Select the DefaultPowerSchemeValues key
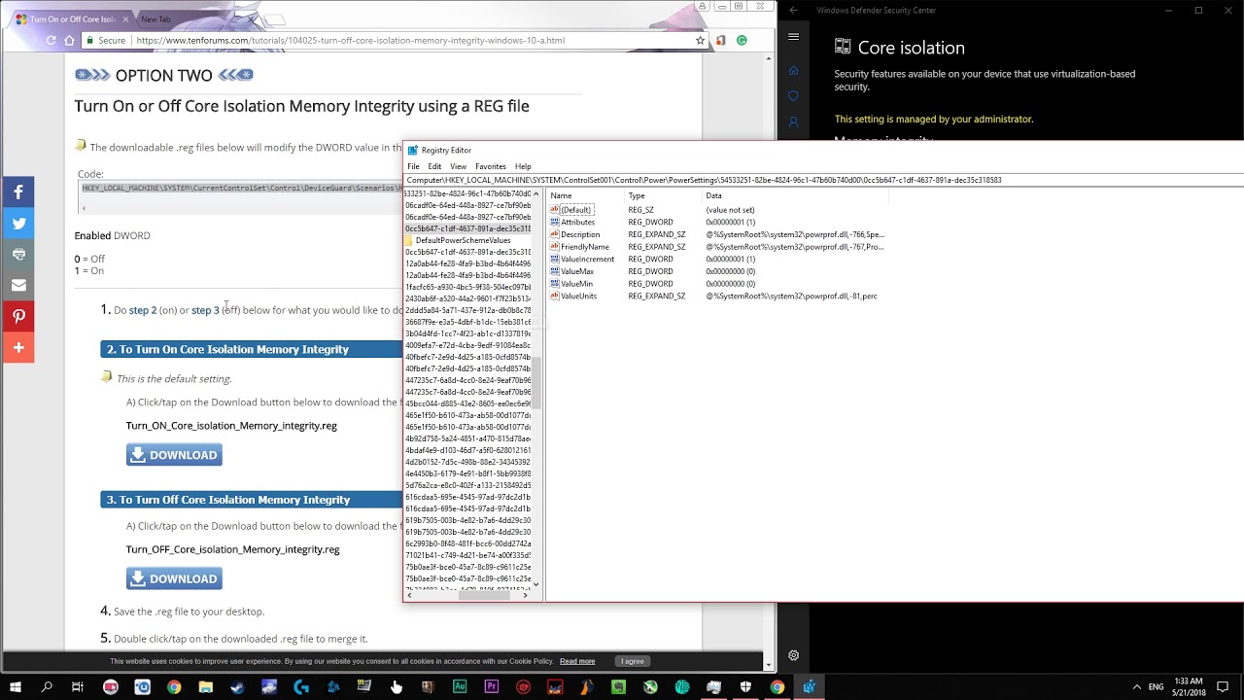The image size is (1244, 700). pyautogui.click(x=463, y=240)
